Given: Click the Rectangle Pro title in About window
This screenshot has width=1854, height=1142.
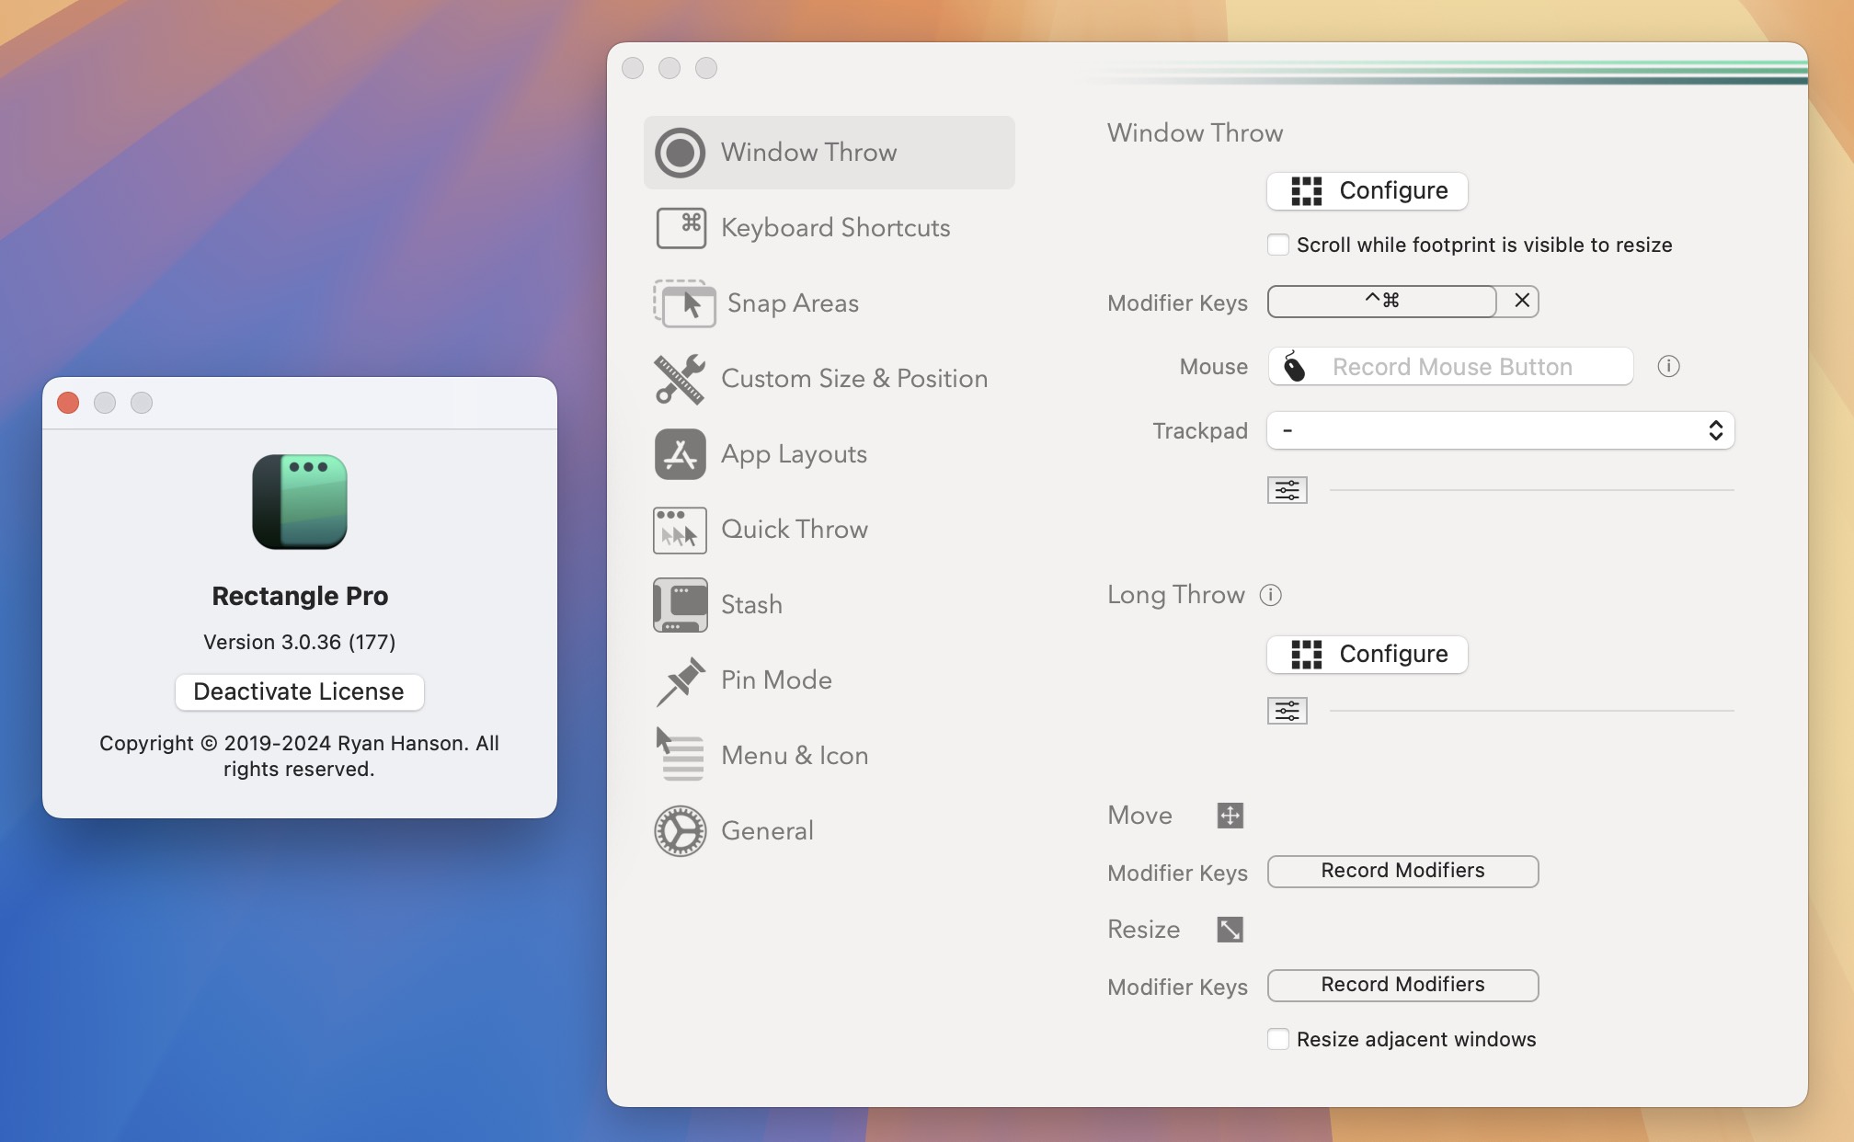Looking at the screenshot, I should pyautogui.click(x=300, y=596).
